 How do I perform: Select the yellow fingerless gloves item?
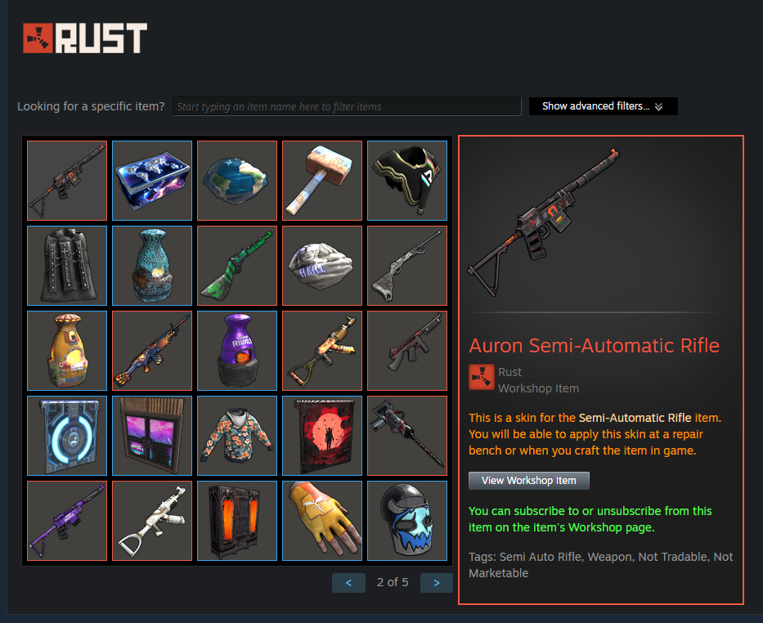pyautogui.click(x=322, y=521)
